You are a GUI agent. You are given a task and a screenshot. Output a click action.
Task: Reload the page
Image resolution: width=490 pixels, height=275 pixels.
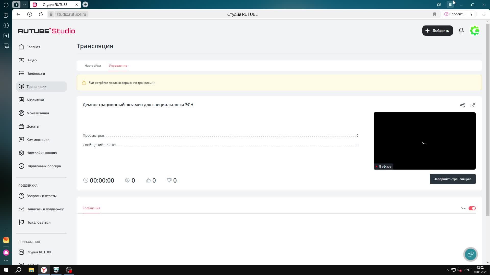[x=41, y=14]
